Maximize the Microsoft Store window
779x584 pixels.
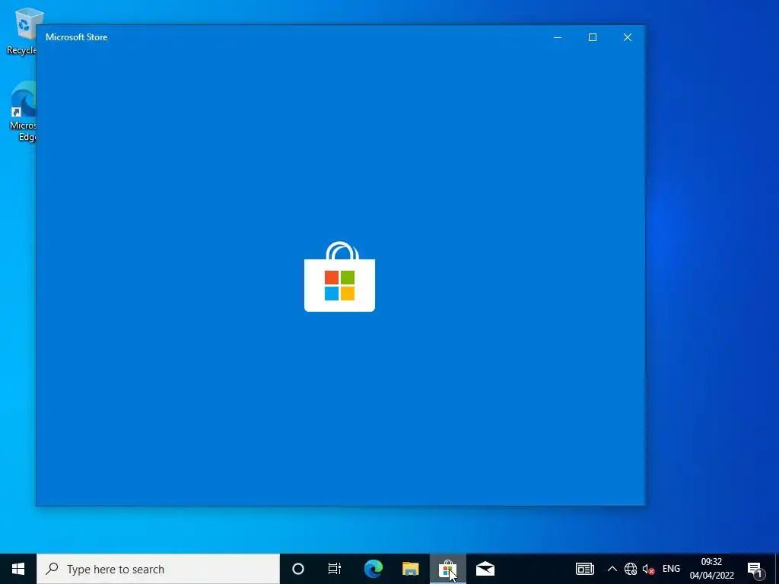point(592,37)
